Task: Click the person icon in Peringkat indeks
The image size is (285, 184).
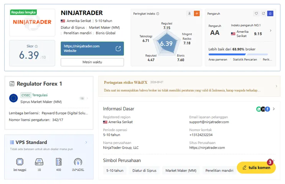Action: (x=189, y=13)
